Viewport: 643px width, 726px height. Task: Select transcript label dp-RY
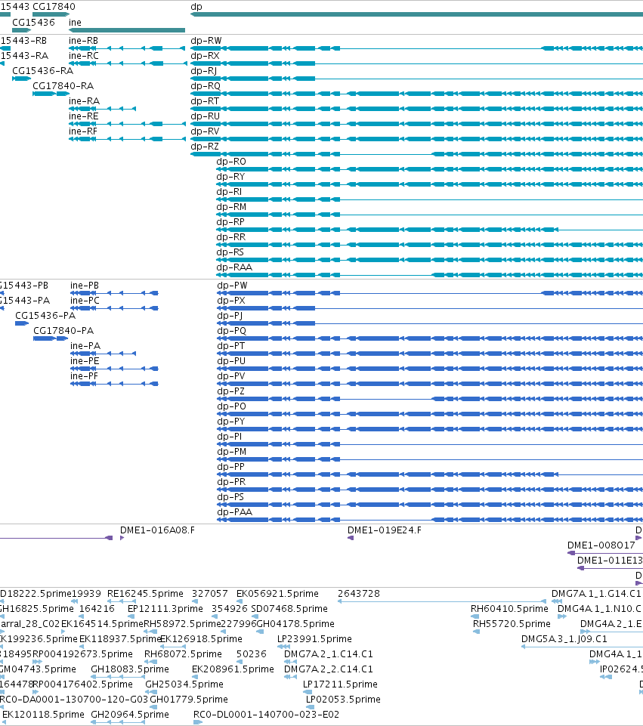coord(230,177)
